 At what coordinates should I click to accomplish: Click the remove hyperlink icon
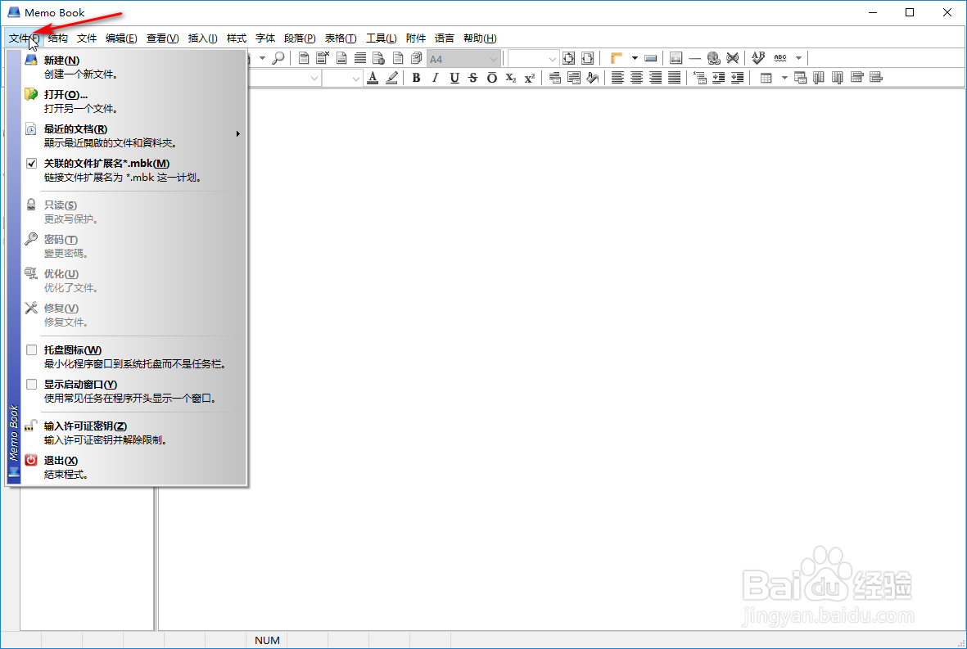(733, 58)
